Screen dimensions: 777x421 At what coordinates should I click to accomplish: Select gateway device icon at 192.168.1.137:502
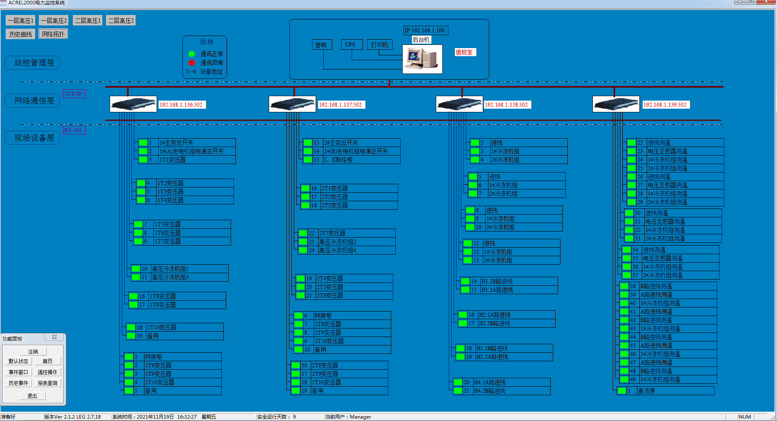point(292,104)
